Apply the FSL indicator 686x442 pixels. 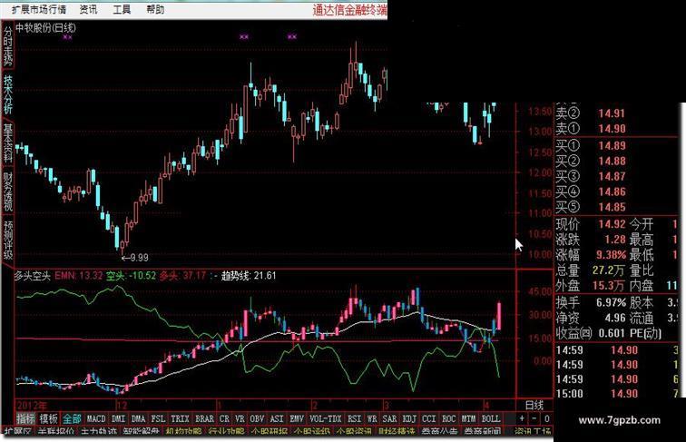coord(158,418)
